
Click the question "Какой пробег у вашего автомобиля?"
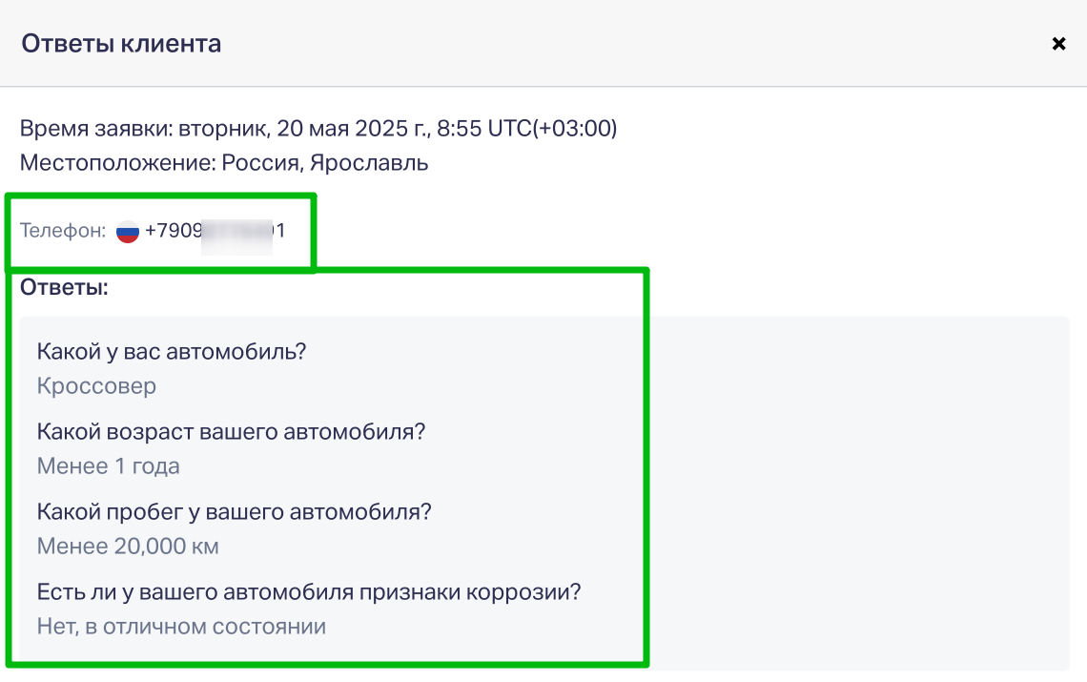click(235, 512)
